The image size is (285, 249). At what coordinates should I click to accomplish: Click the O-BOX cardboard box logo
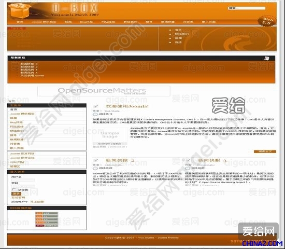point(20,10)
